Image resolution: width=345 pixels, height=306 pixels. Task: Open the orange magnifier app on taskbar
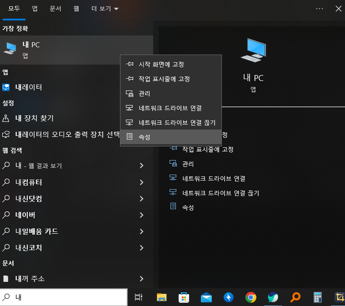coord(295,297)
